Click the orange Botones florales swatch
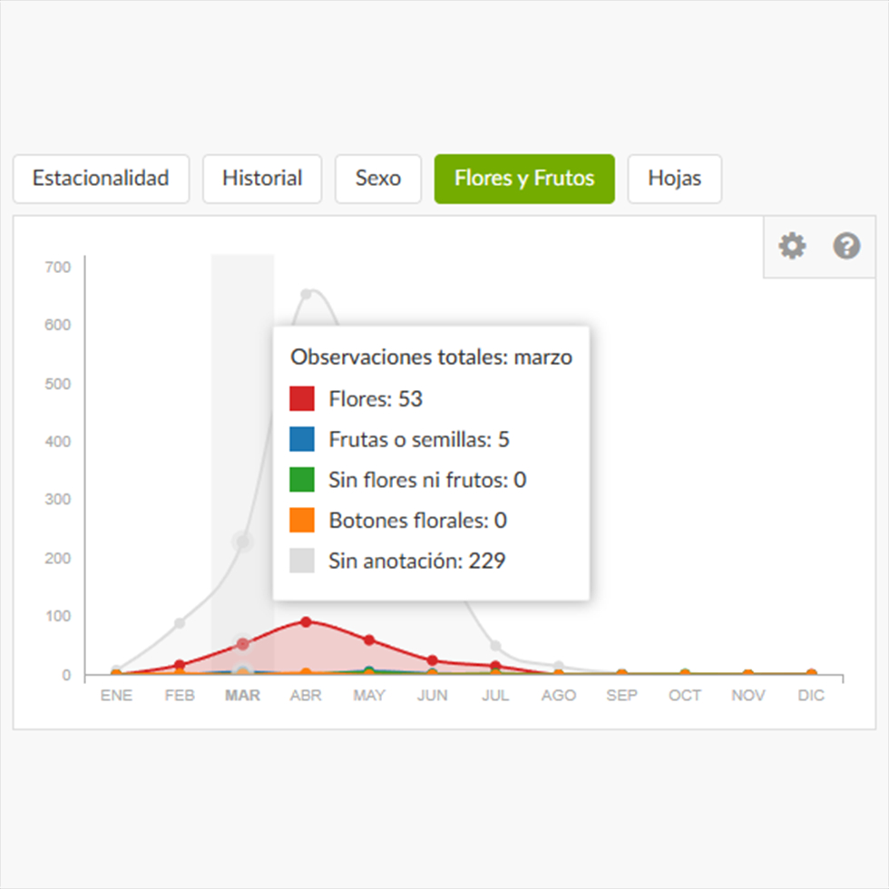889x889 pixels. 302,521
